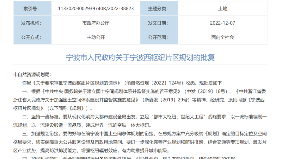
Task: Click the 土地 topic category value
Action: [222, 8]
